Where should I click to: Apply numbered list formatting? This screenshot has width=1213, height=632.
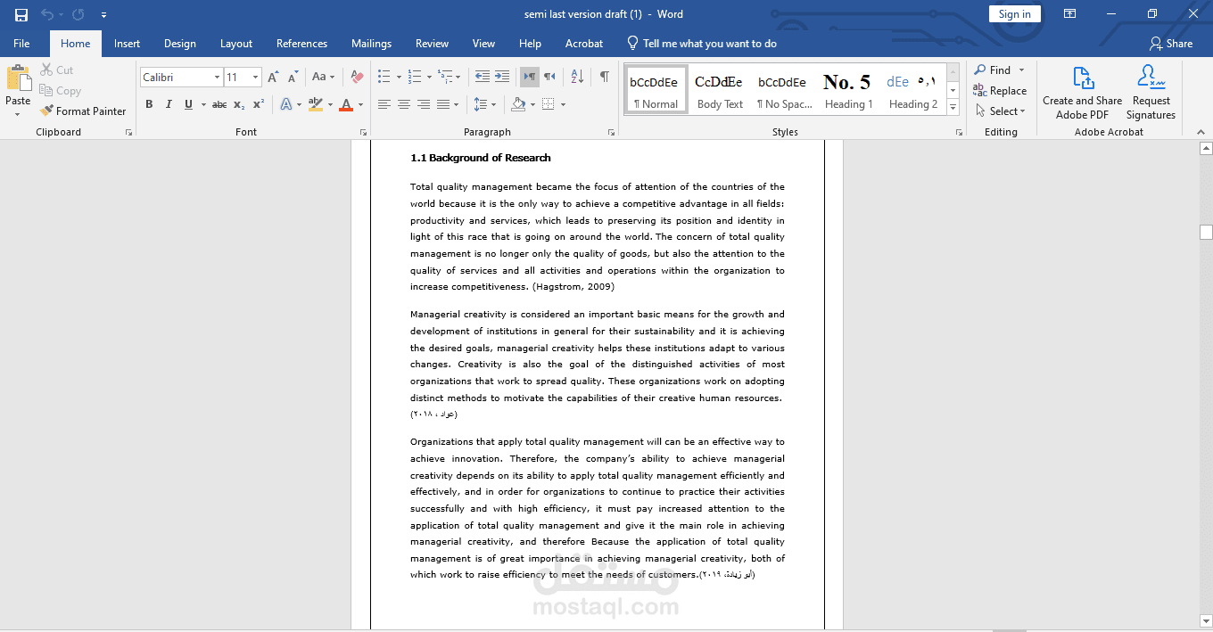(x=415, y=77)
